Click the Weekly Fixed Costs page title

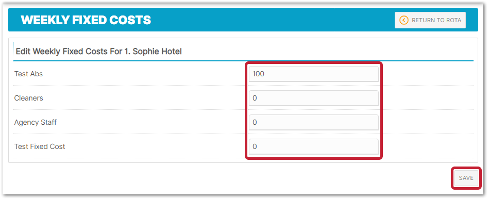click(x=86, y=20)
